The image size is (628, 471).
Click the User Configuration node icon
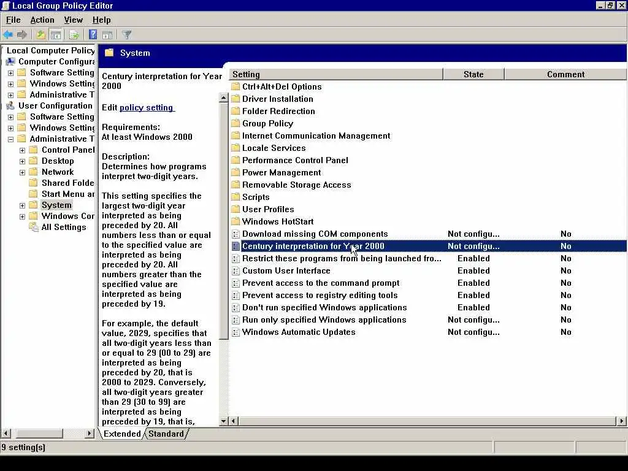[x=11, y=105]
